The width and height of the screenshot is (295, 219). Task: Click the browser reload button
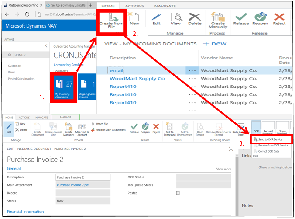27,14
